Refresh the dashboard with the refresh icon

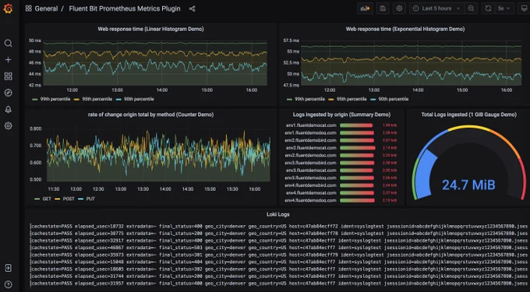pos(488,9)
